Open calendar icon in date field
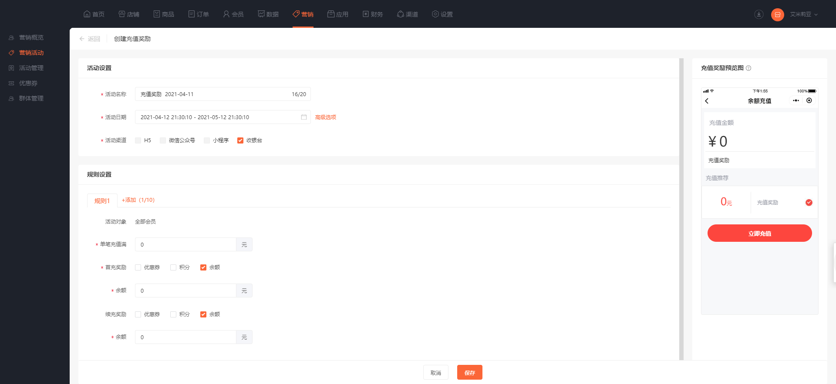 [x=304, y=117]
